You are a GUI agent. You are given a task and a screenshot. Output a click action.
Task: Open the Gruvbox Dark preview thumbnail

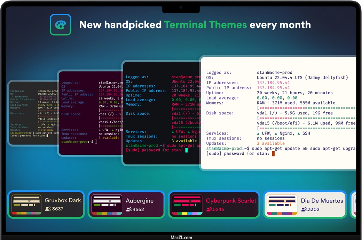(26, 205)
